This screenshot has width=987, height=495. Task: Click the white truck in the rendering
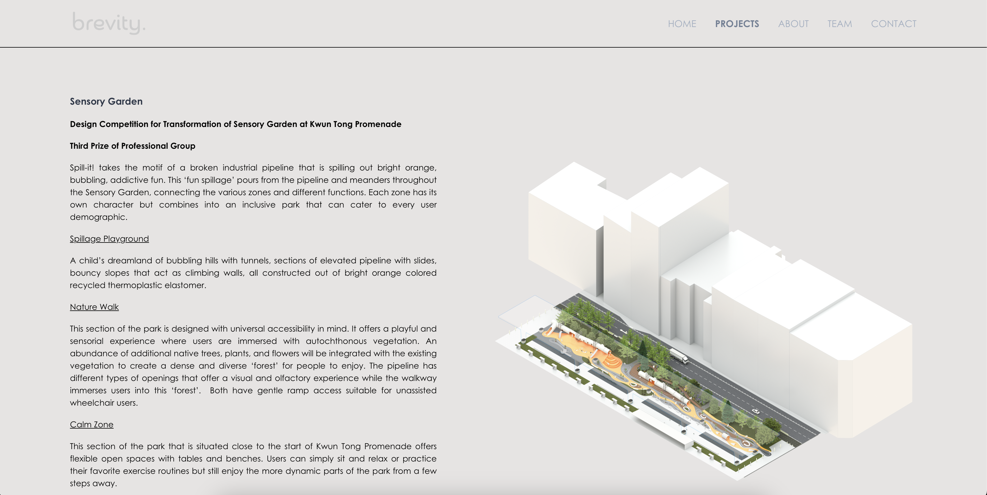[679, 356]
